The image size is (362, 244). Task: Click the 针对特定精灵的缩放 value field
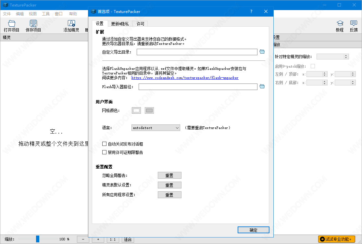[x=330, y=57]
